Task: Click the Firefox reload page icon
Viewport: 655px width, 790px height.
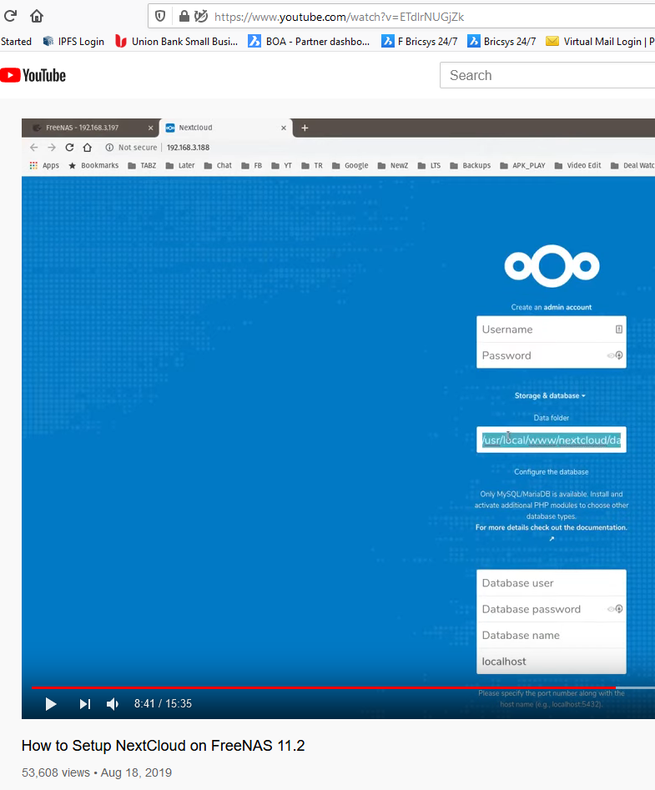Action: click(11, 16)
